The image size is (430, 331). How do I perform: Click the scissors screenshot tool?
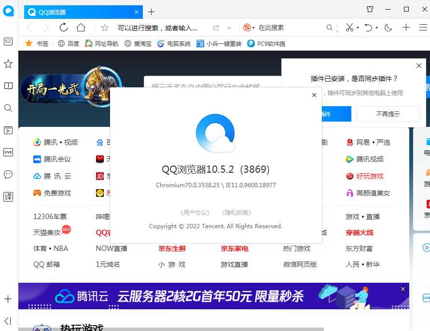[x=349, y=28]
